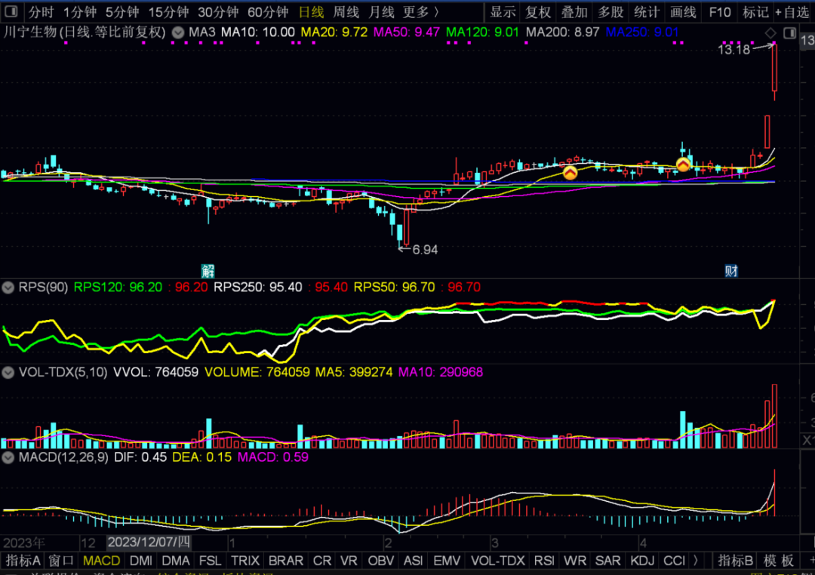Select the VOL-TDX tab in bottom bar
815x575 pixels.
point(497,561)
